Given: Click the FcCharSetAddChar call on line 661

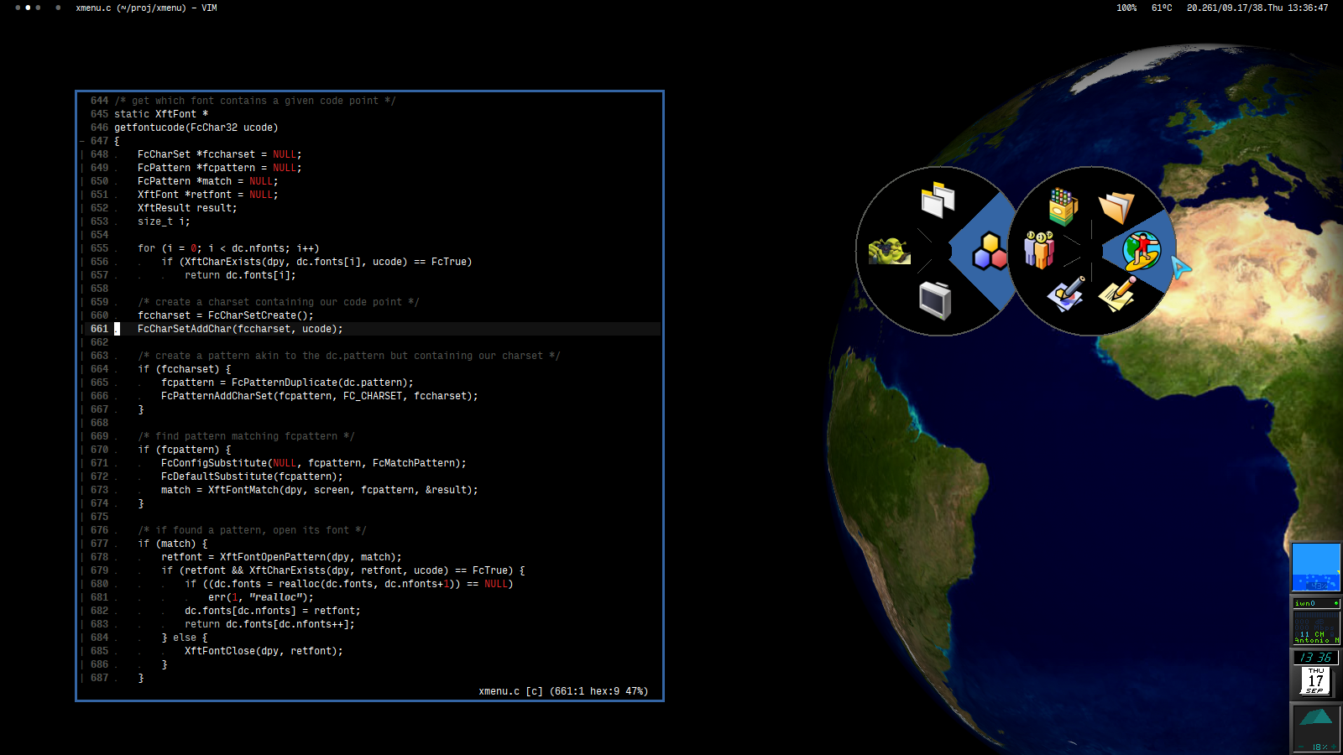Looking at the screenshot, I should pos(240,329).
